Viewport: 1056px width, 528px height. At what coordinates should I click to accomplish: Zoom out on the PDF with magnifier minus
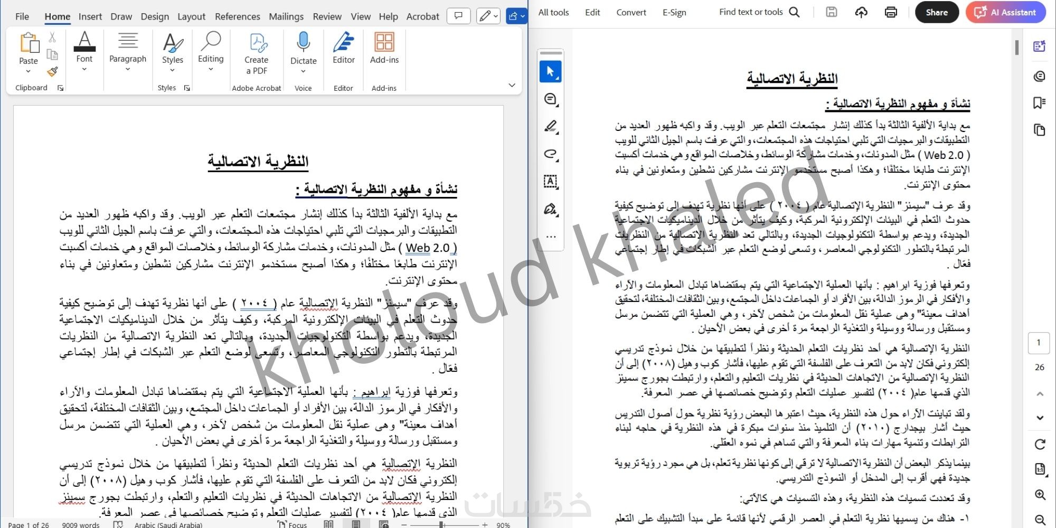[x=1040, y=520]
